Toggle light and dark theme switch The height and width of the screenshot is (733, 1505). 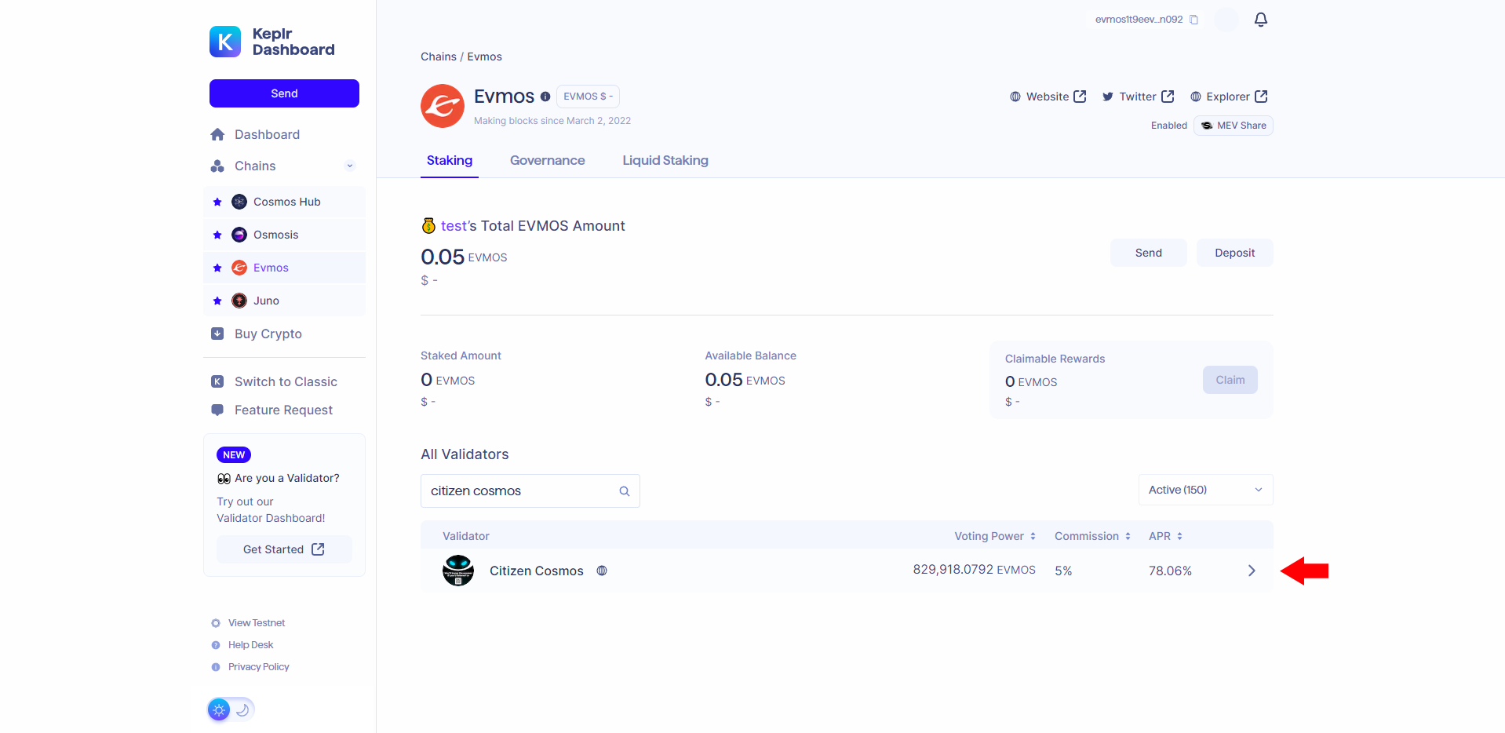(x=231, y=709)
